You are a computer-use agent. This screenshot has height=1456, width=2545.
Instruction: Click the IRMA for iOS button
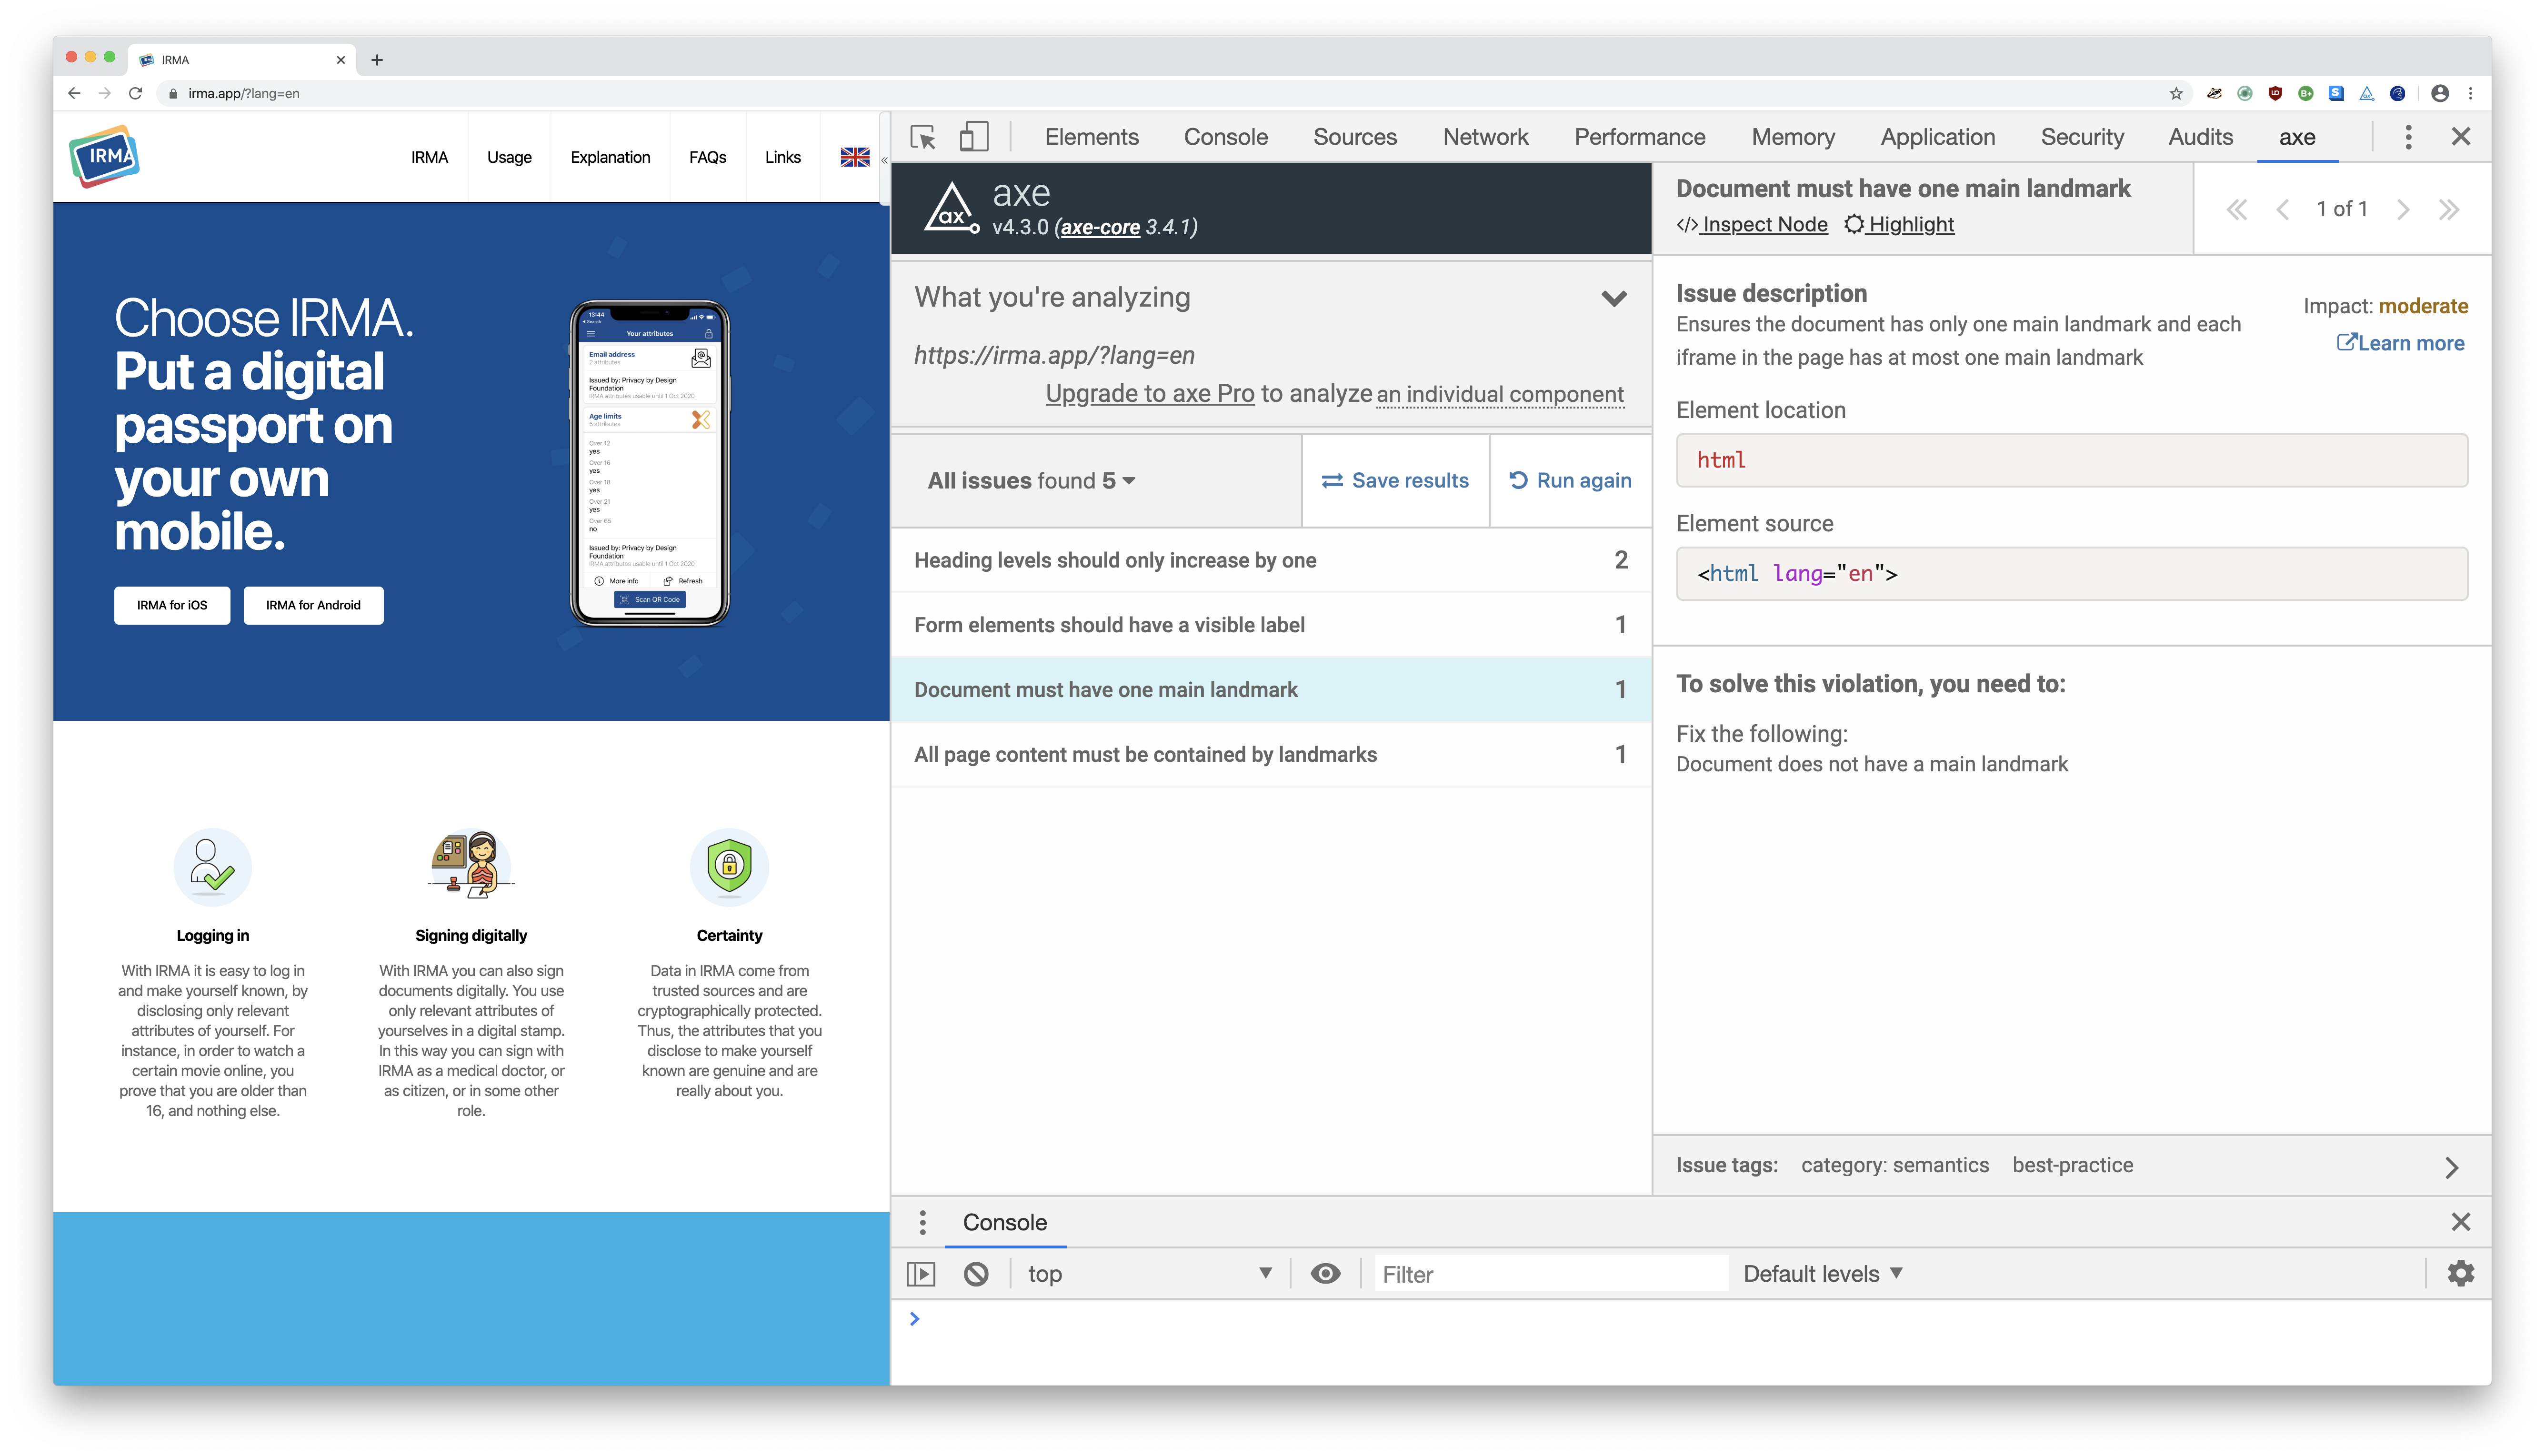click(x=172, y=605)
